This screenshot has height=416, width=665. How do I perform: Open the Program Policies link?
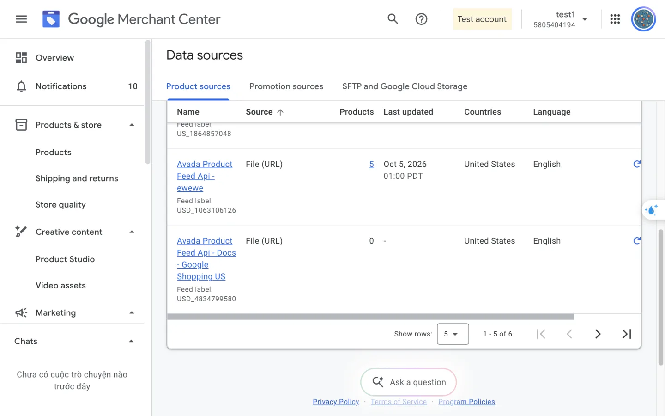point(466,402)
